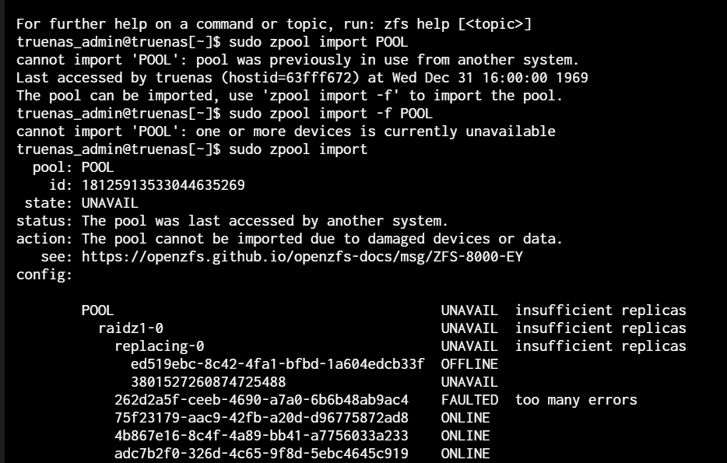
Task: Click the OFFLINE status text
Action: click(469, 364)
